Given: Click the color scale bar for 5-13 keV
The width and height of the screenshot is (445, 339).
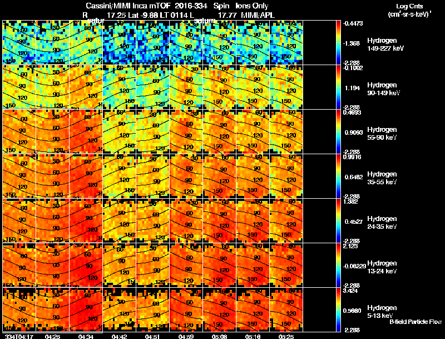Looking at the screenshot, I should (x=338, y=309).
